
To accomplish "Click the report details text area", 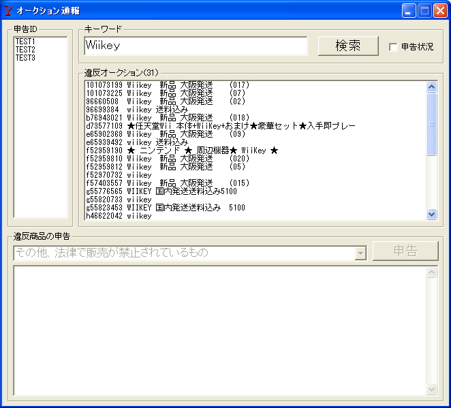I will [220, 330].
